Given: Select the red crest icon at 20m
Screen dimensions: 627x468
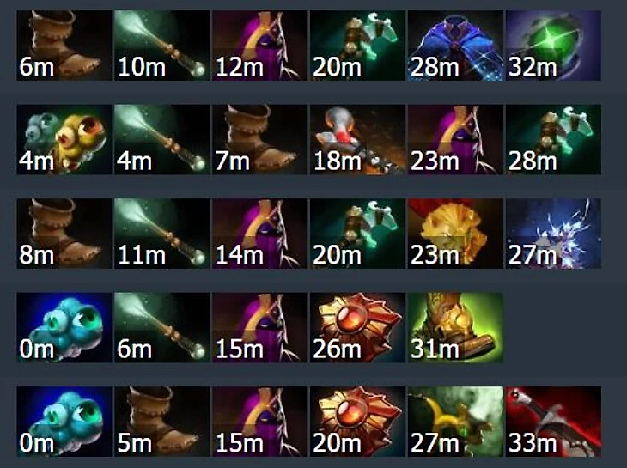Looking at the screenshot, I should (x=357, y=422).
